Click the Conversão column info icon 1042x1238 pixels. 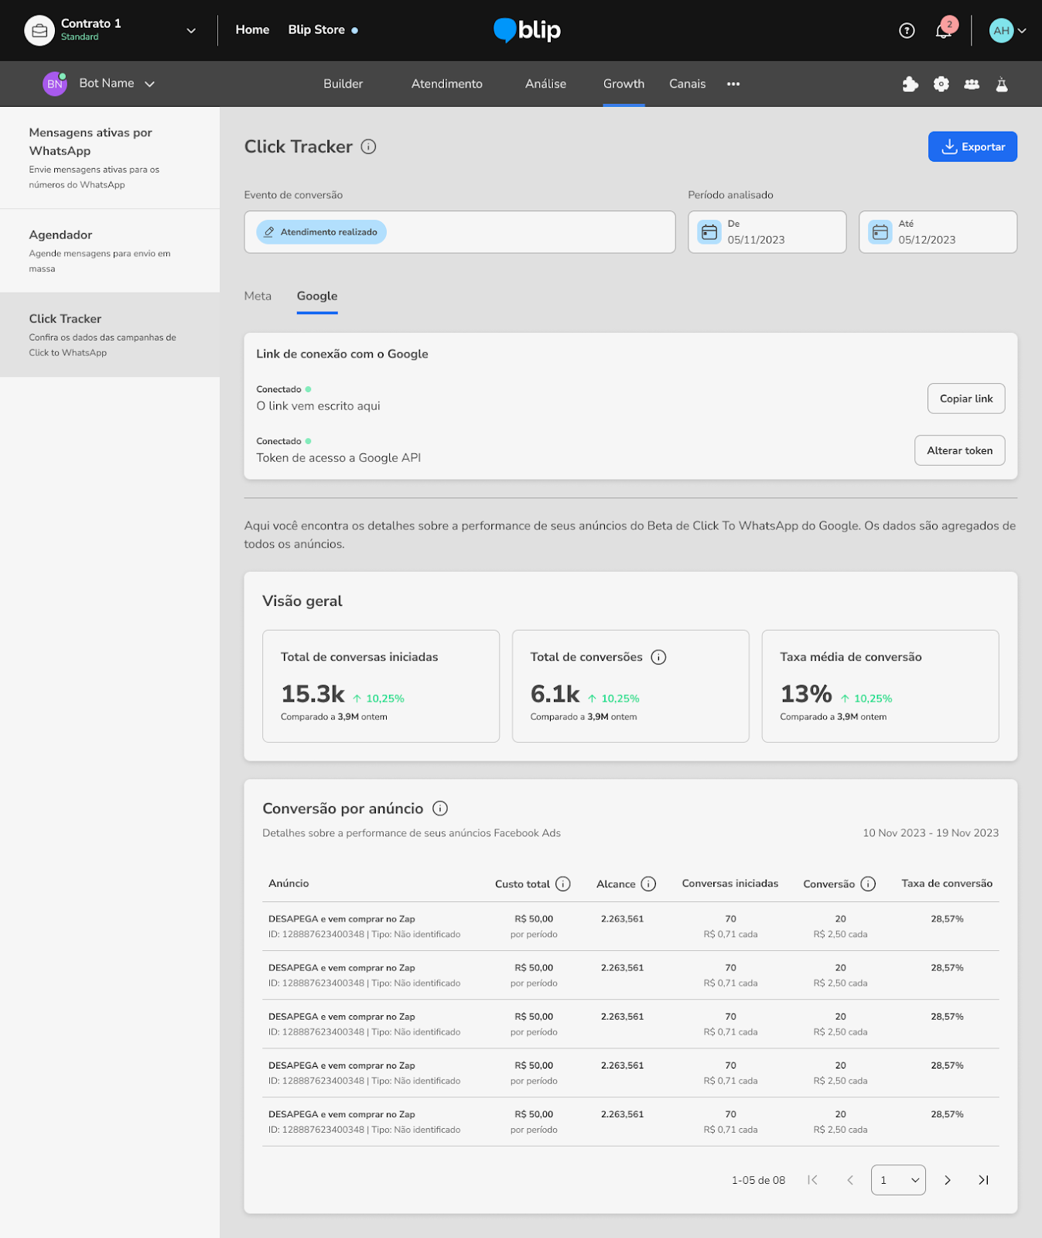click(868, 884)
